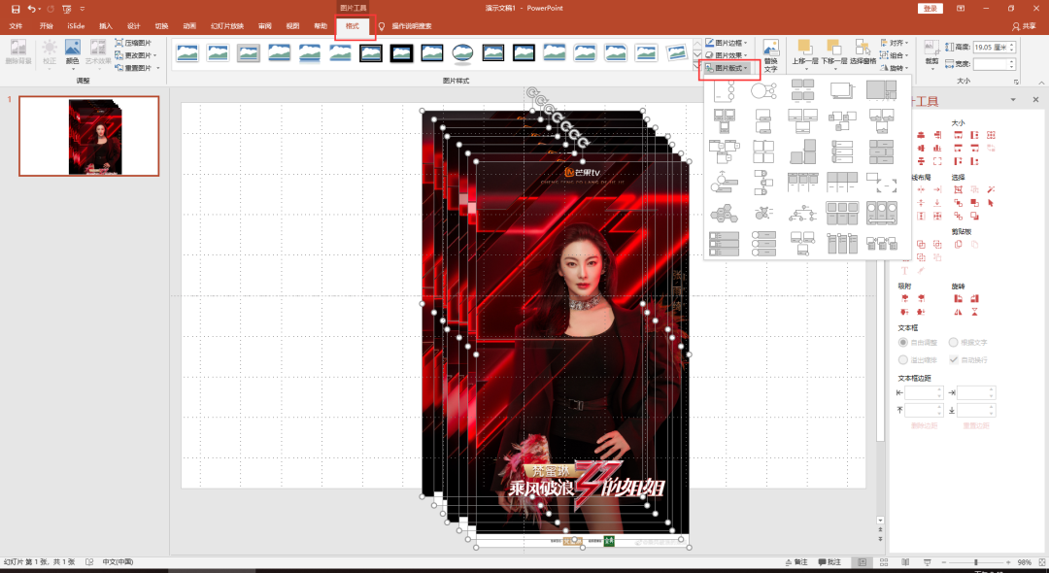Screen dimensions: 1049x573
Task: Switch to the 插入 (Insert) ribbon tab
Action: point(105,26)
